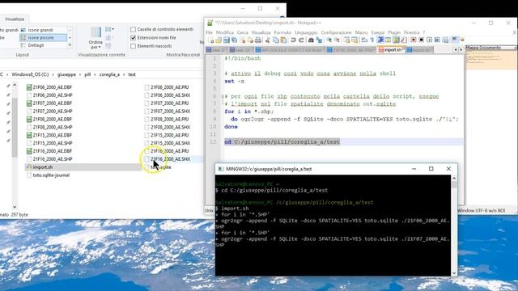Select file 21F06_2000_AE.DBF

pyautogui.click(x=49, y=87)
